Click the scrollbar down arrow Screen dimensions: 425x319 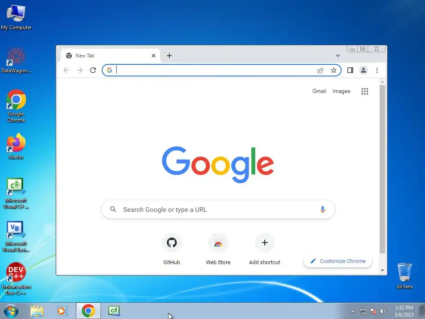[382, 270]
